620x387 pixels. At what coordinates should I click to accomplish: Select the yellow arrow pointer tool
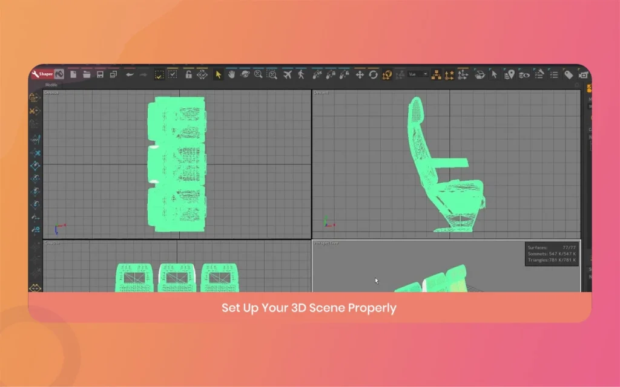(218, 74)
